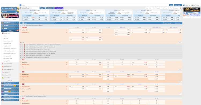Screen dimensions: 201x105
Task: Favorite the Langsning SC star
Action: click(x=21, y=32)
